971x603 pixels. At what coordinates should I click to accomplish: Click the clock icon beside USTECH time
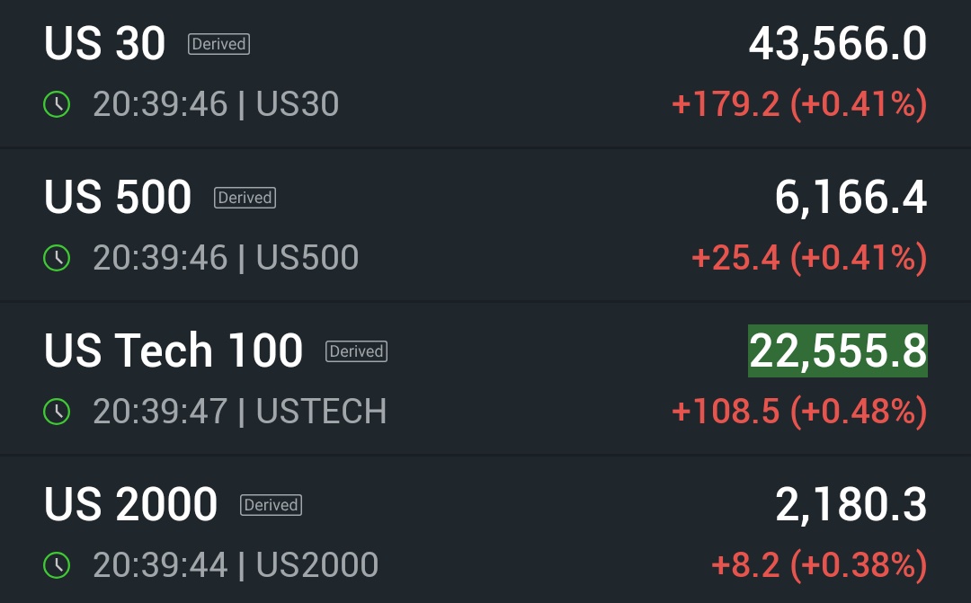pos(57,412)
